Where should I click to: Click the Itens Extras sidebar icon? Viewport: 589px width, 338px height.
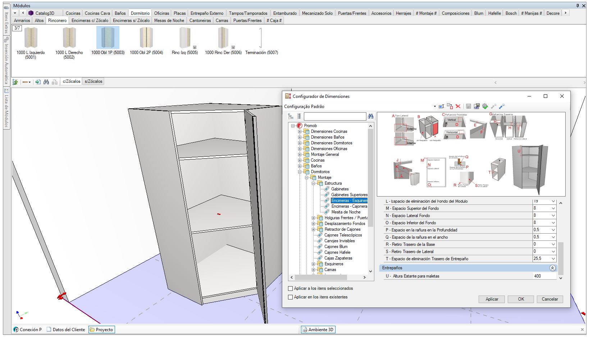click(6, 8)
